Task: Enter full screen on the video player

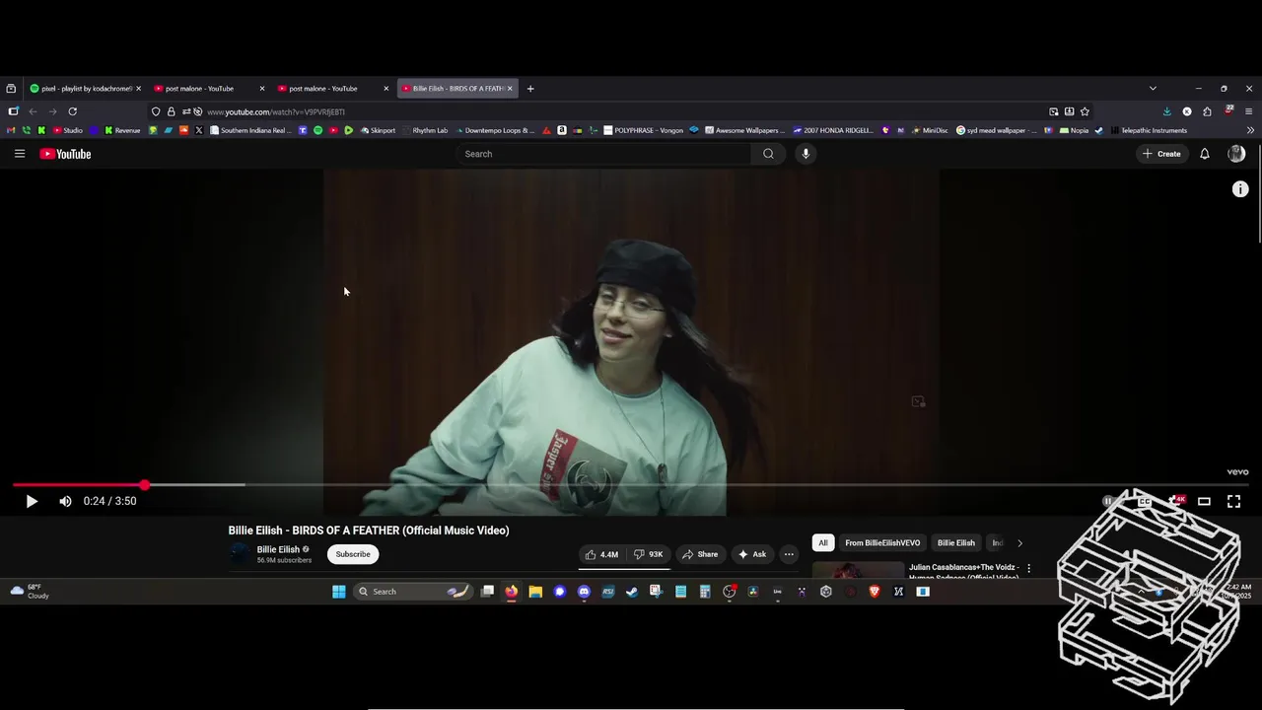Action: point(1233,501)
